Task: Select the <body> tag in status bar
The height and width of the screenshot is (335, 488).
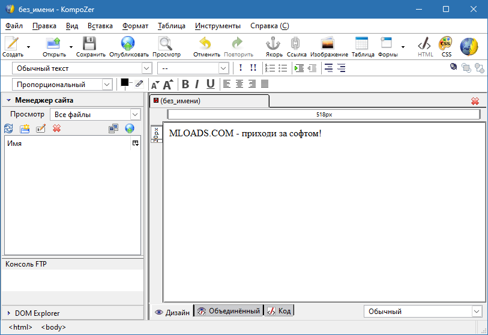Action: tap(53, 327)
